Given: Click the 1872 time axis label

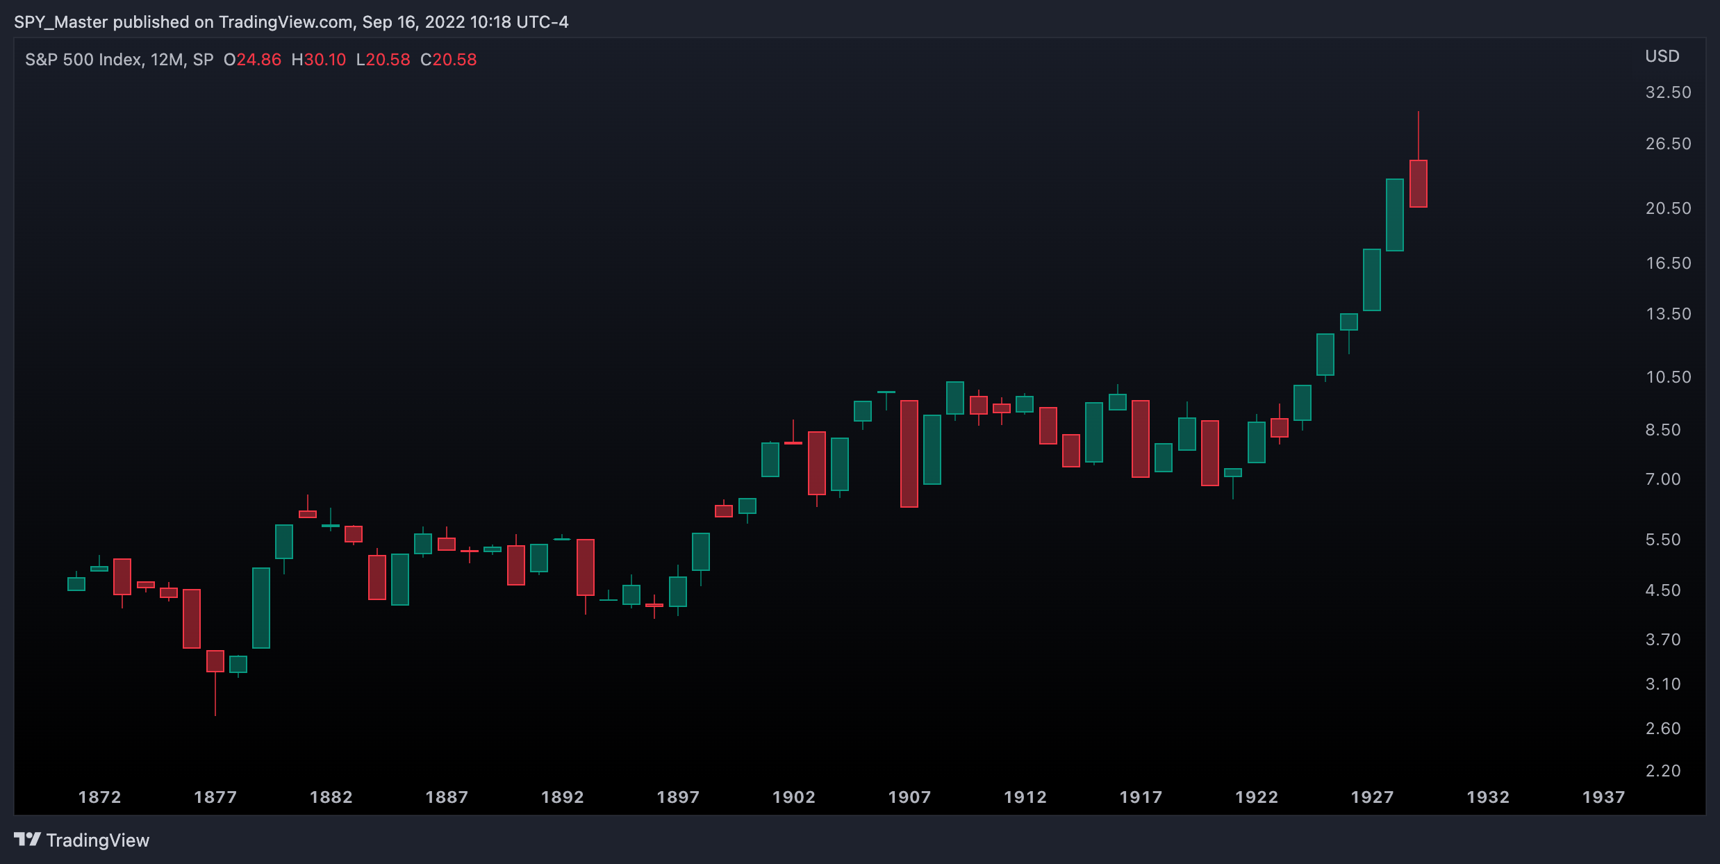Looking at the screenshot, I should pos(100,797).
